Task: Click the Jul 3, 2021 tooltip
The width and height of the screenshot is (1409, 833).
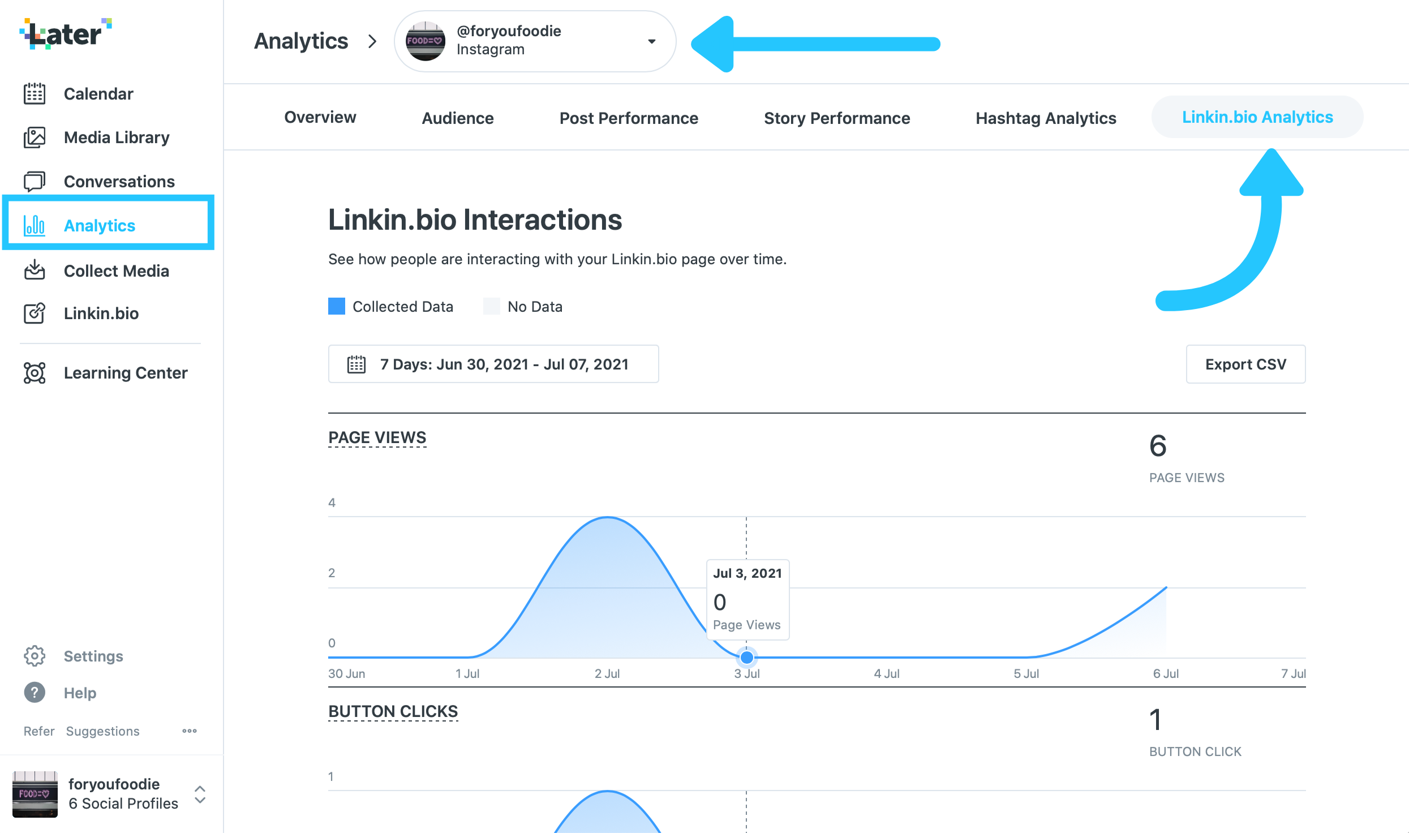Action: (x=748, y=599)
